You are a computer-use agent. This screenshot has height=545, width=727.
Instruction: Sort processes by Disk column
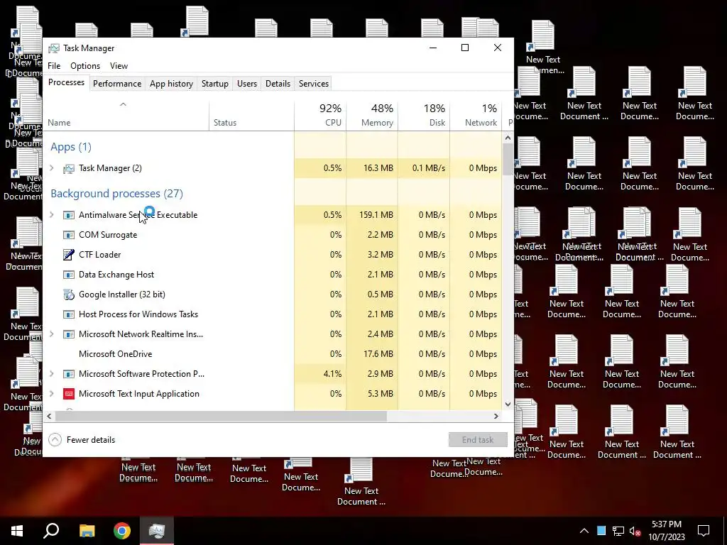tap(424, 115)
